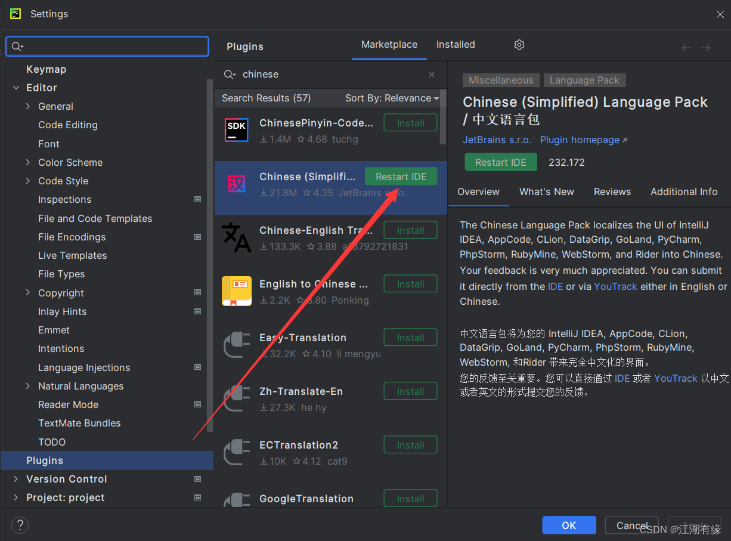
Task: Open the Overview tab
Action: point(478,192)
